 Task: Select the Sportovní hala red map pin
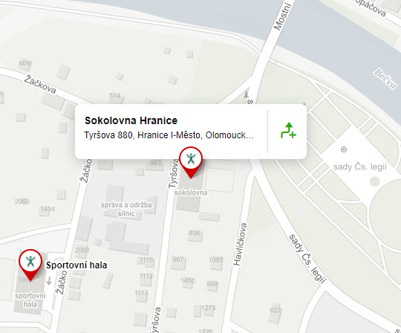pos(30,265)
